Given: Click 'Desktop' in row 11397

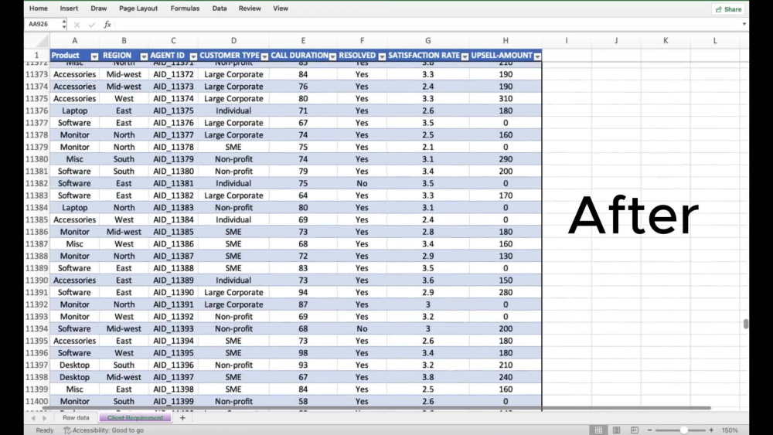Looking at the screenshot, I should pos(74,365).
